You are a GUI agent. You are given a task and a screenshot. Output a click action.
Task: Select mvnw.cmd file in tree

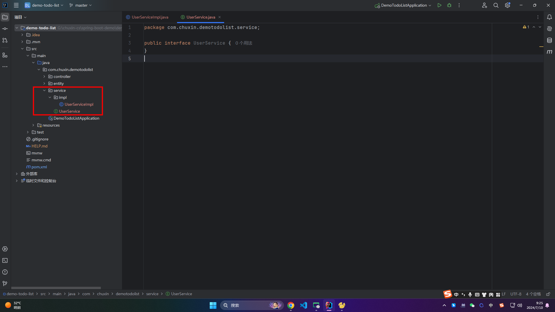(41, 160)
